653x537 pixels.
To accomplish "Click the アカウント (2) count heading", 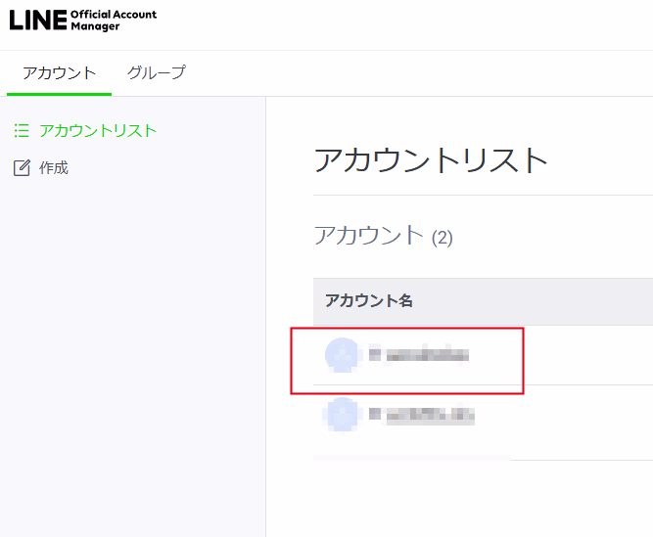I will (383, 236).
